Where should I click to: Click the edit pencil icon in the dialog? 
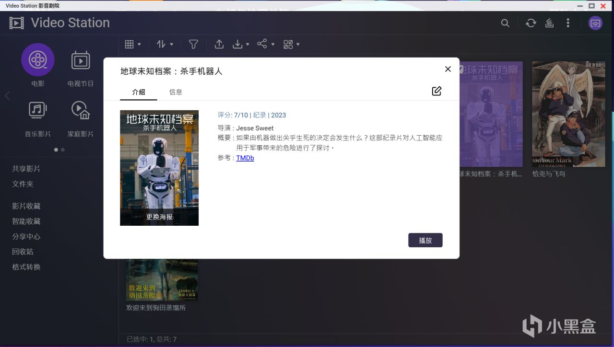pos(437,91)
